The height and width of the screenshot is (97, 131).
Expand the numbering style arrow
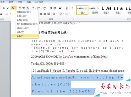click(41, 8)
